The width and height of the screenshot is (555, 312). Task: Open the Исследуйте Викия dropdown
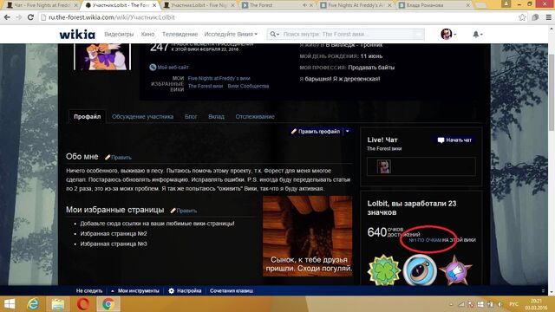click(x=231, y=35)
